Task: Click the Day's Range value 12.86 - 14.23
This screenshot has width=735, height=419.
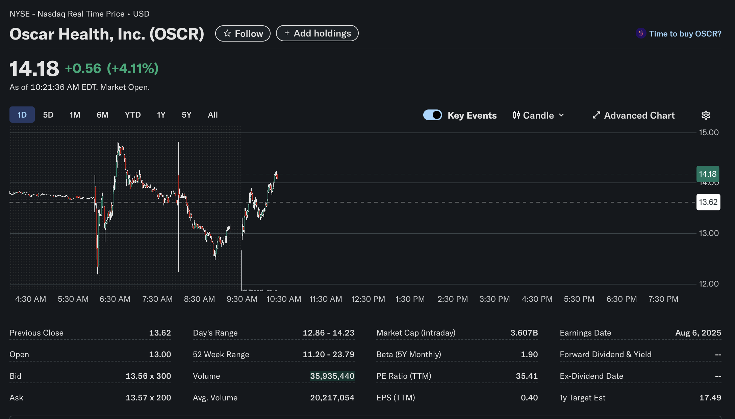Action: (x=328, y=333)
